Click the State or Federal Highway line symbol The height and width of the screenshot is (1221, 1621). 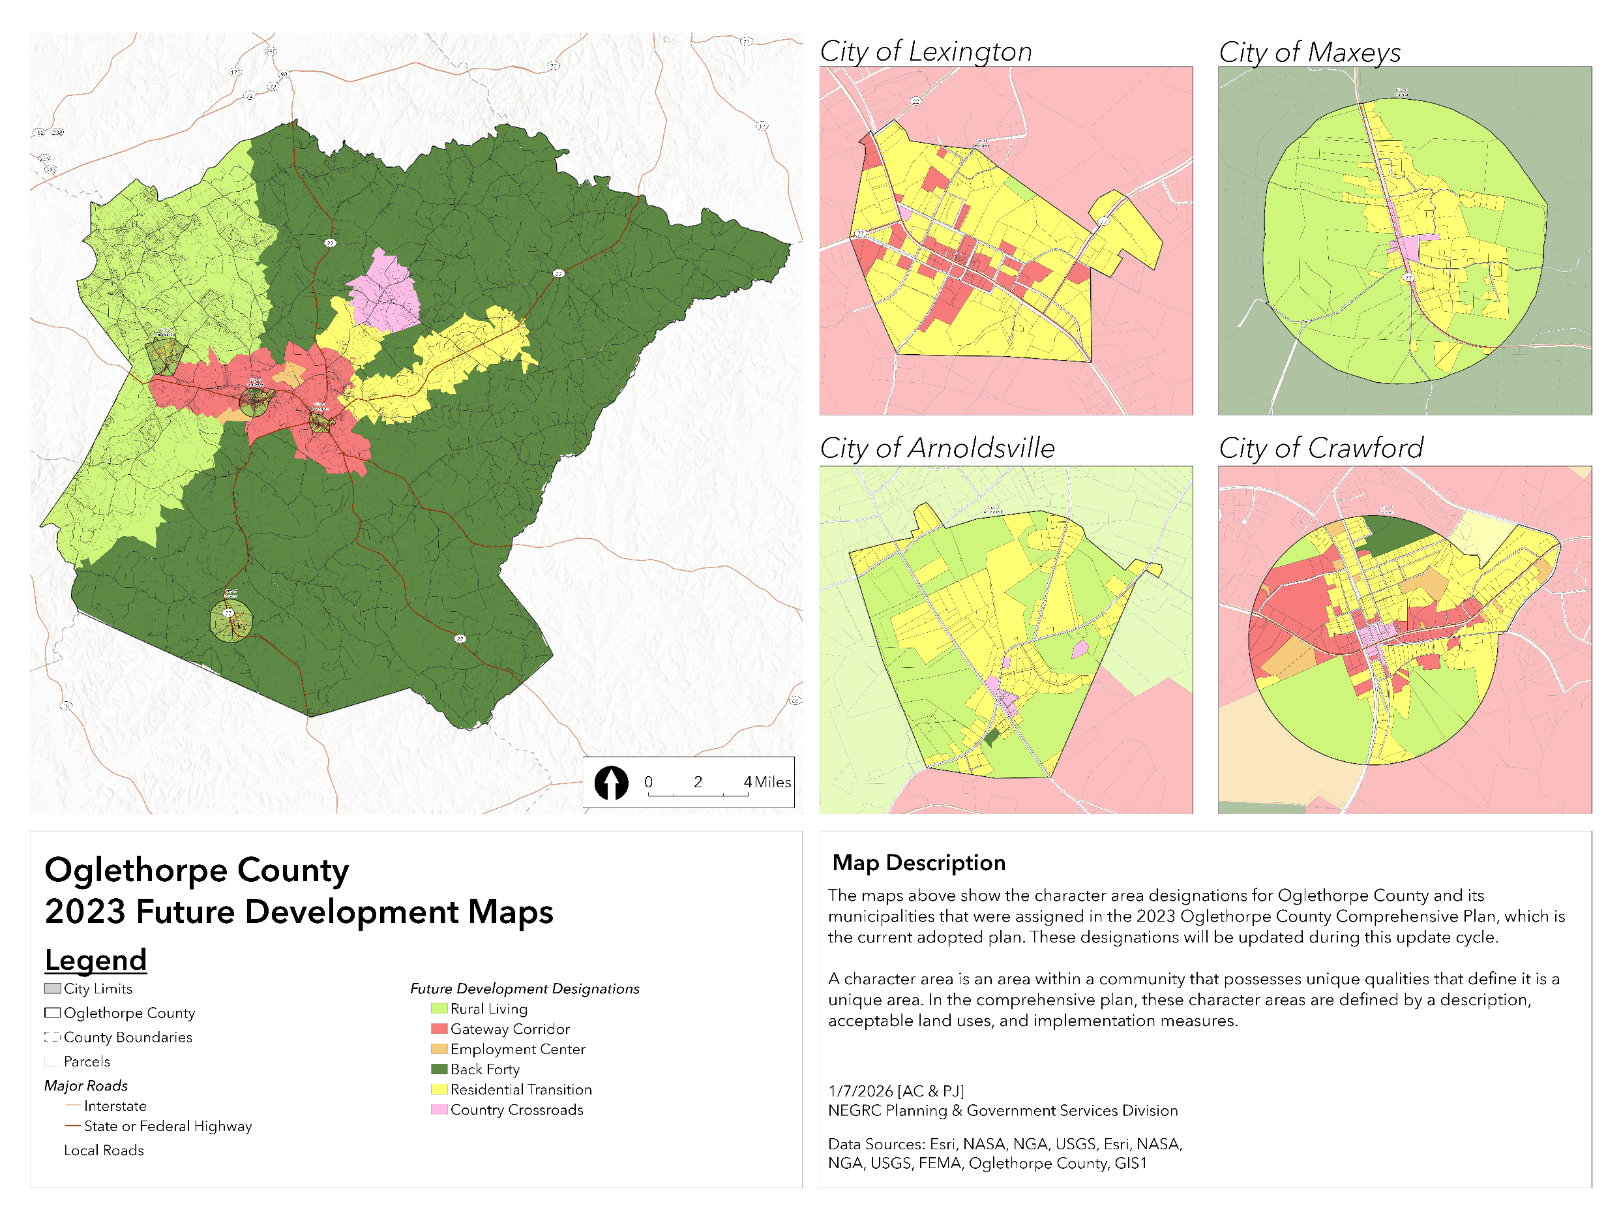point(72,1125)
